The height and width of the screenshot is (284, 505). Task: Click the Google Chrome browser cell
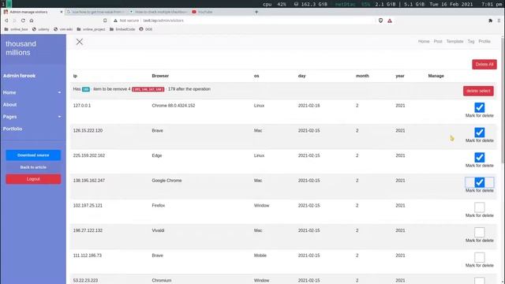[x=166, y=181]
